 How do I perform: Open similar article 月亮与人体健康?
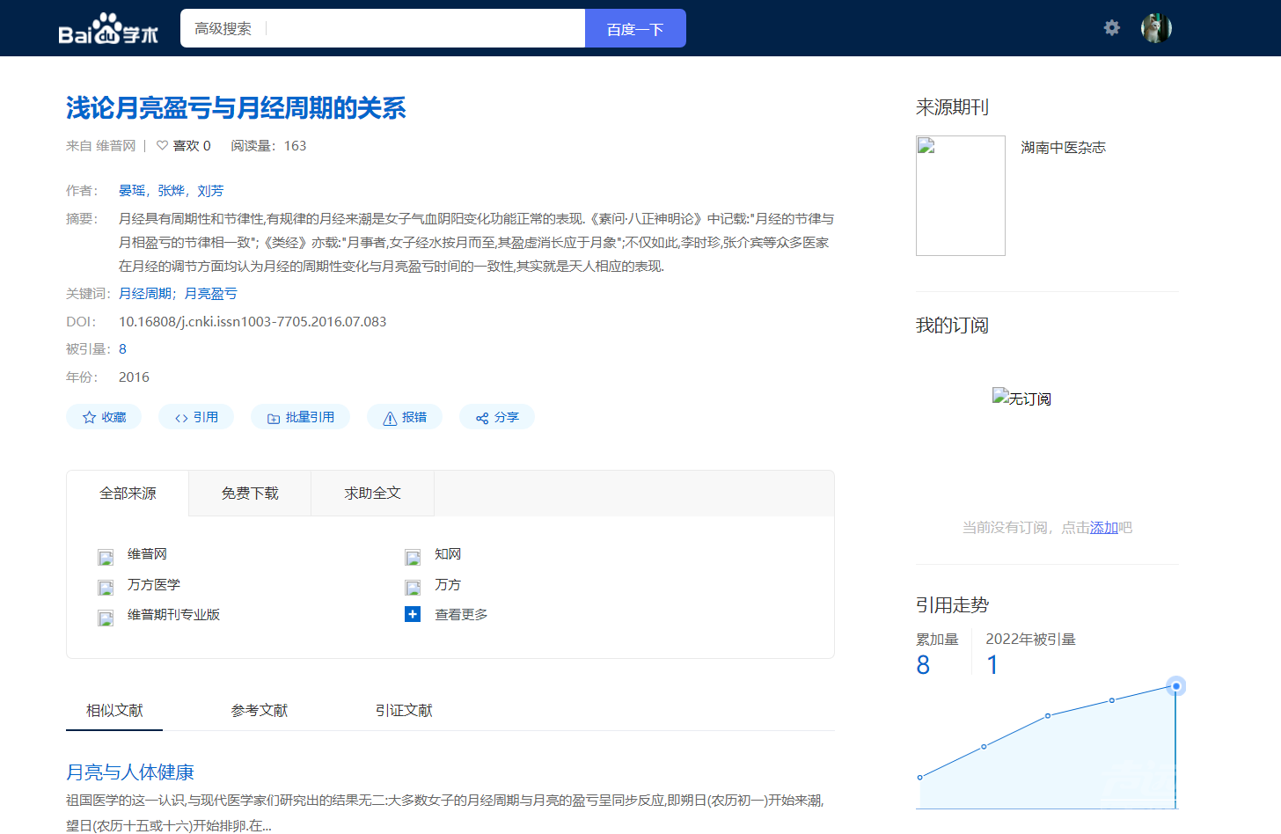[x=130, y=772]
